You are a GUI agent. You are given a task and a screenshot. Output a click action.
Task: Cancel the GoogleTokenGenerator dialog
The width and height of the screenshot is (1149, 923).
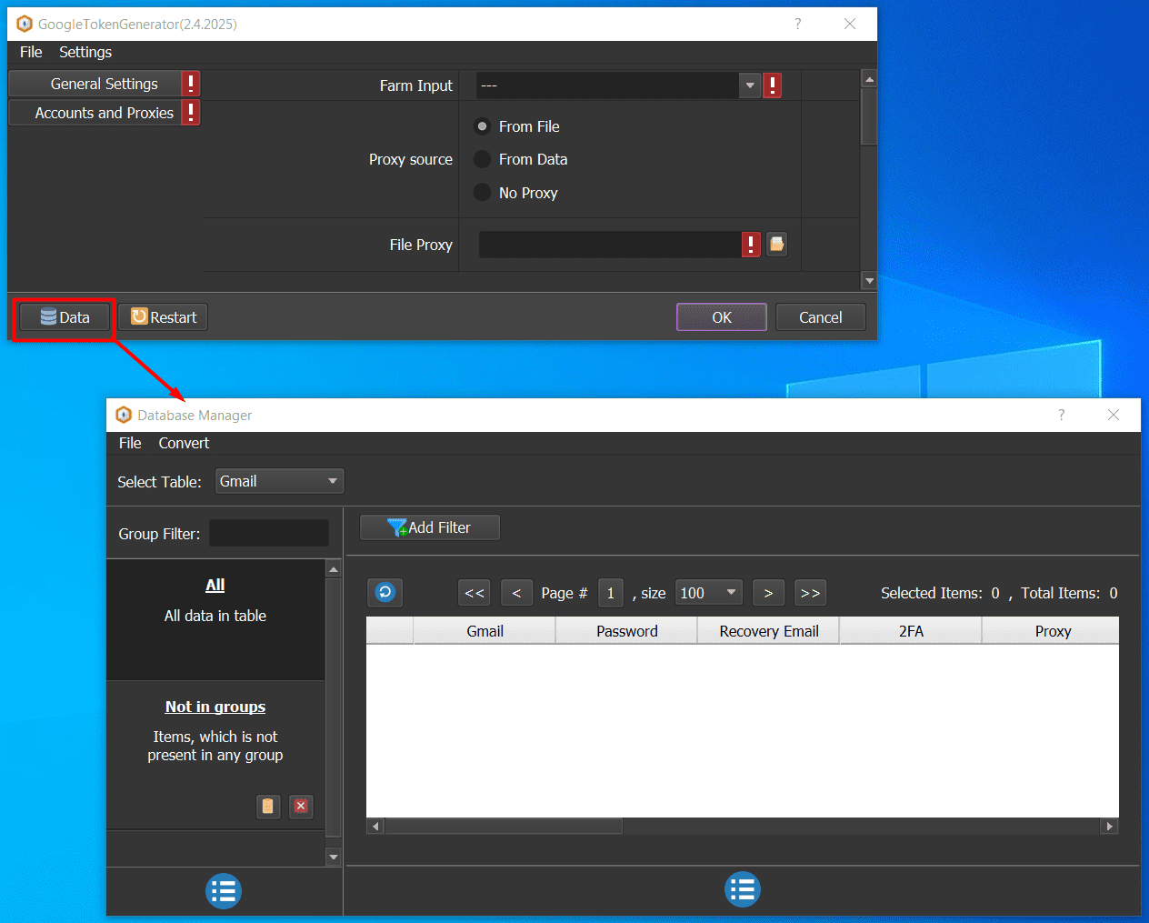pos(821,317)
